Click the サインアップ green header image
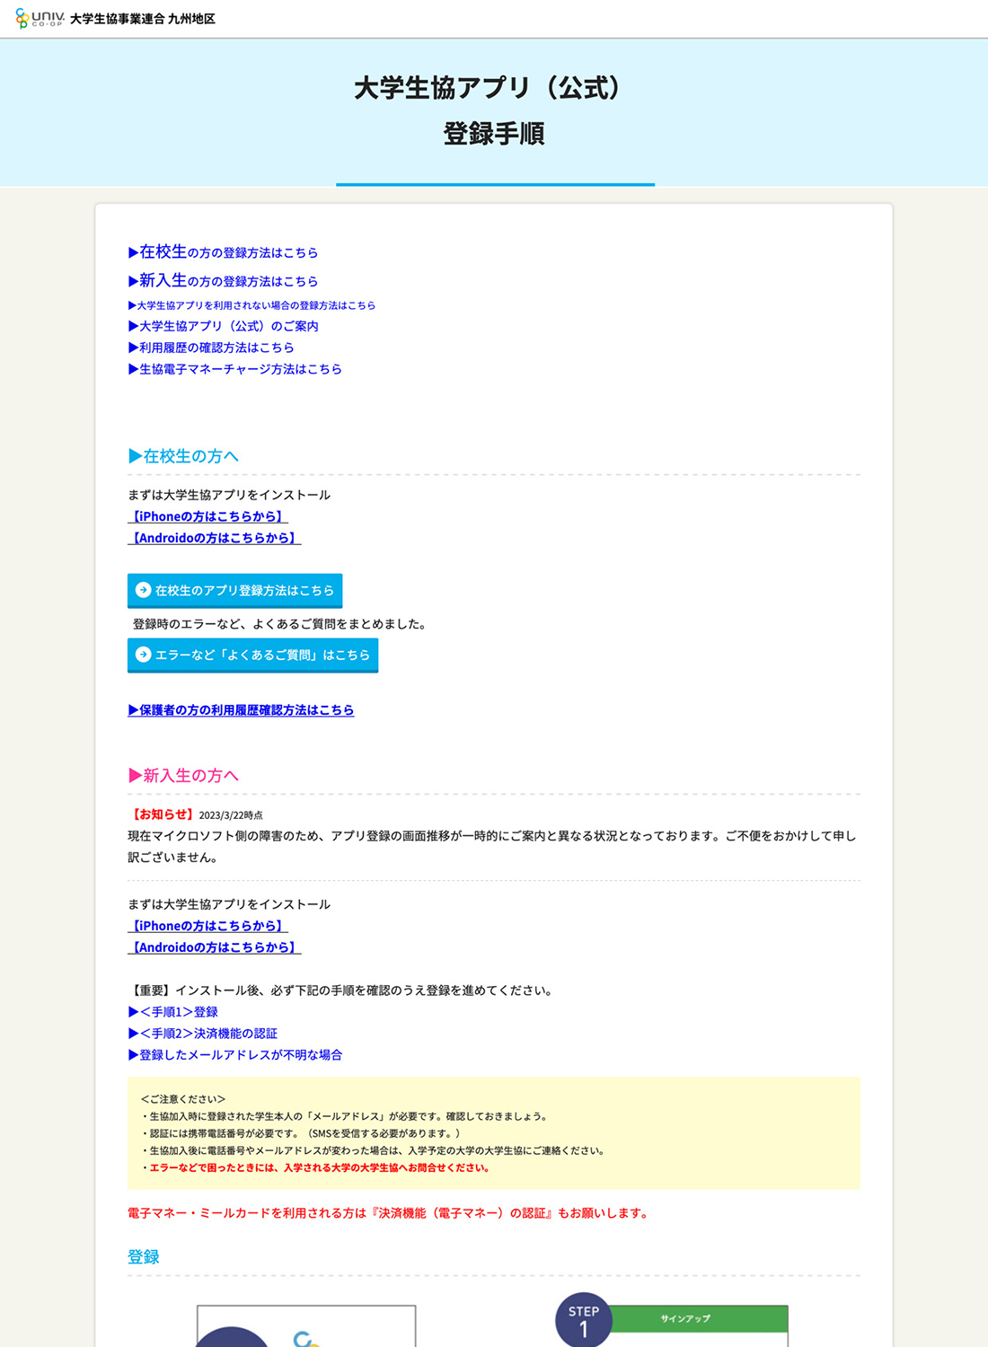This screenshot has height=1347, width=988. [700, 1318]
